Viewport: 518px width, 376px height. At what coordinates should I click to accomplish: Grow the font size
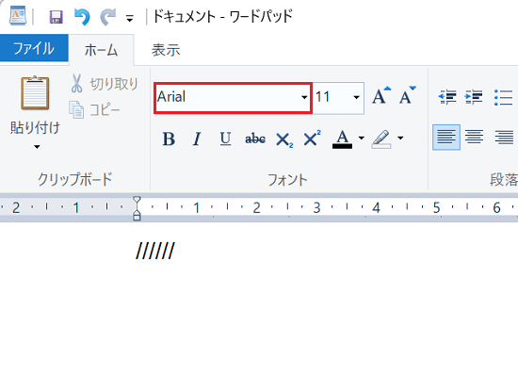click(x=380, y=96)
